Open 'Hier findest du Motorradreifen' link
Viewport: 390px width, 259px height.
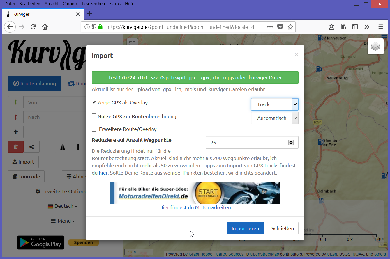point(195,207)
